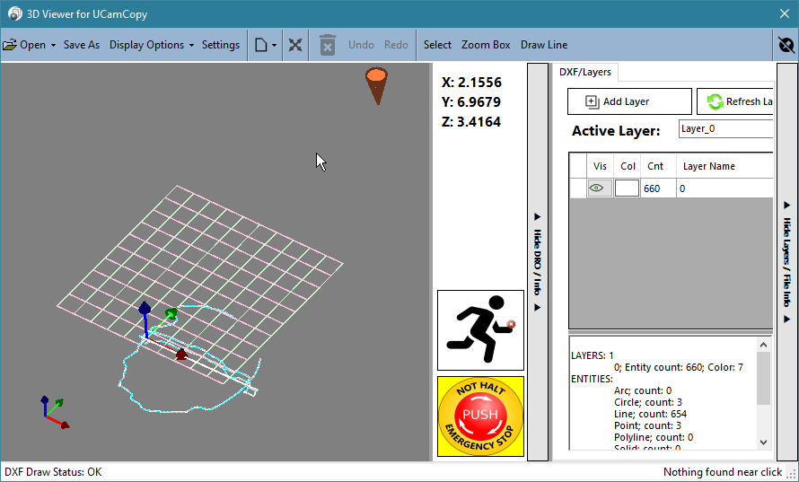Click the 'Arc; count: 0' entry

tap(643, 390)
